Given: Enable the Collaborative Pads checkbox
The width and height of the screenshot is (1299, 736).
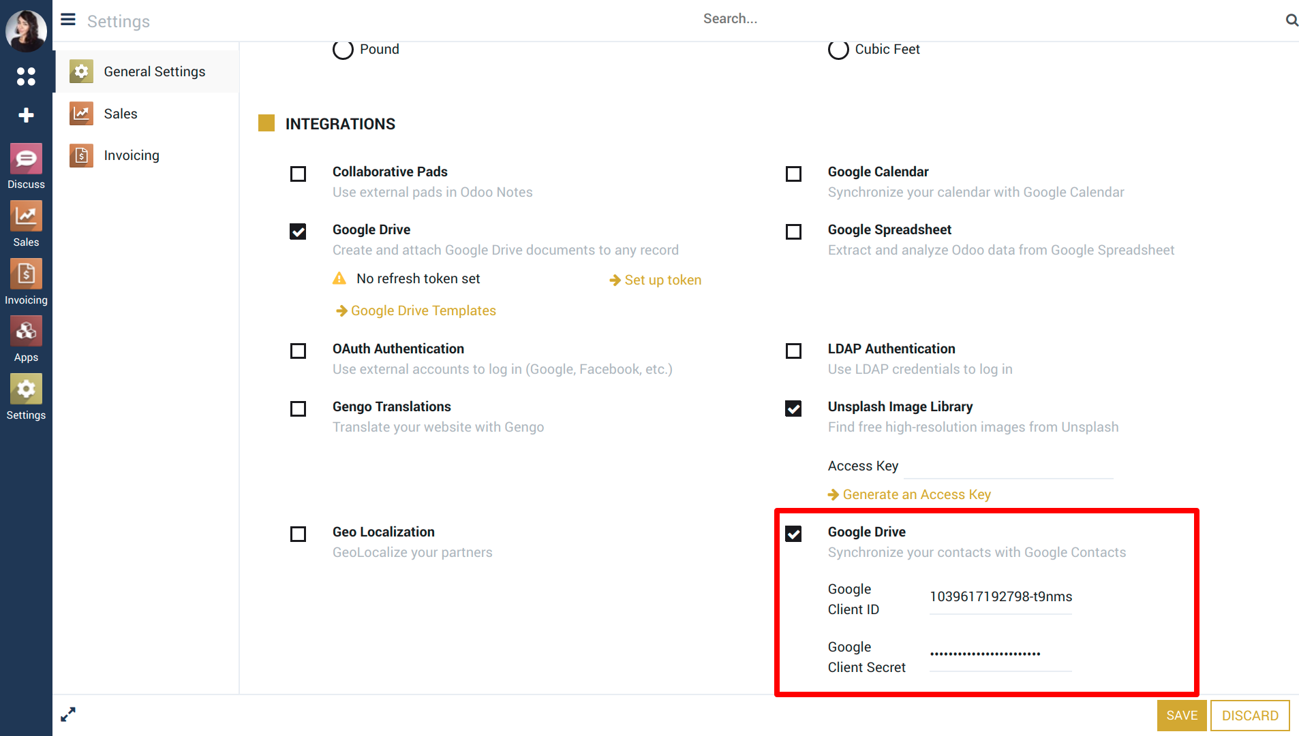Looking at the screenshot, I should coord(298,174).
